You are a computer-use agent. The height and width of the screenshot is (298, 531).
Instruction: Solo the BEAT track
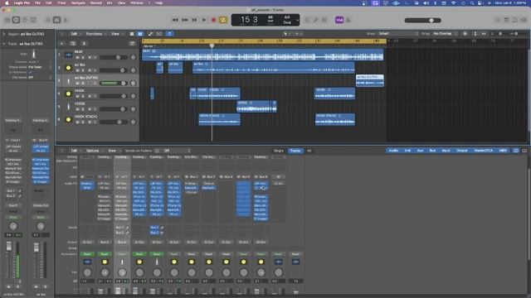pyautogui.click(x=83, y=57)
